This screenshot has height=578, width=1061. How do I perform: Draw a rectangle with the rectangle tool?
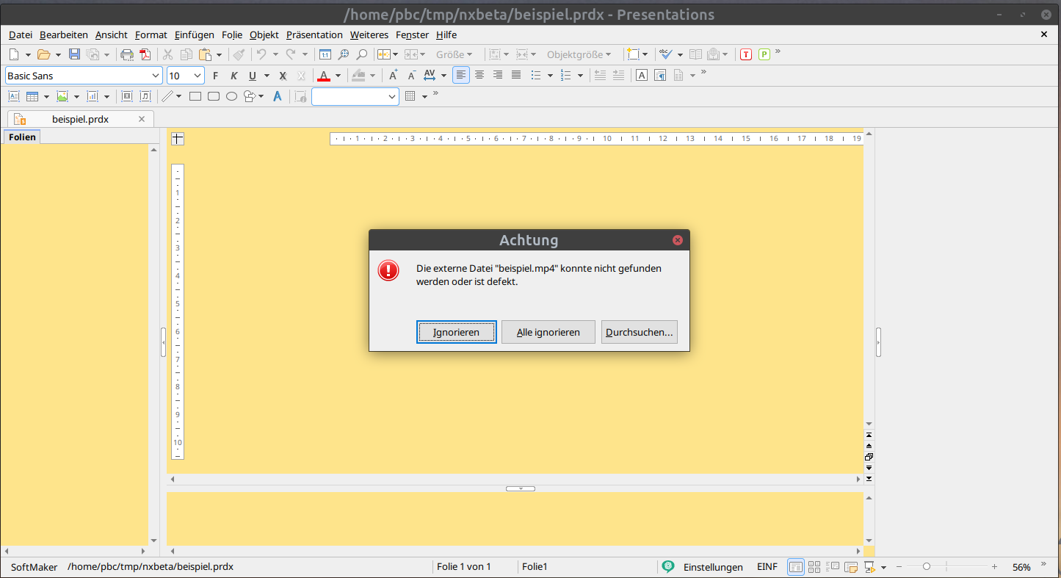coord(195,96)
